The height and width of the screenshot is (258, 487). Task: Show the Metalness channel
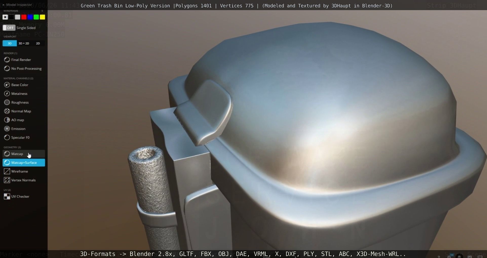point(24,94)
